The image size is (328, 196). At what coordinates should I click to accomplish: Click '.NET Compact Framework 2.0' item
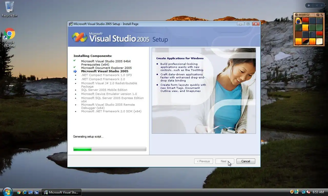pyautogui.click(x=103, y=79)
